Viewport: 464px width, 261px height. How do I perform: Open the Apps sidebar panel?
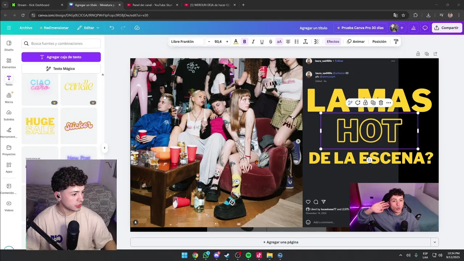pyautogui.click(x=9, y=167)
